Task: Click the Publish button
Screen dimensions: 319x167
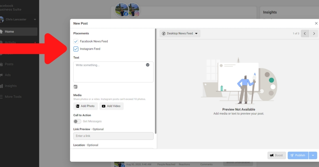Action: [298, 155]
